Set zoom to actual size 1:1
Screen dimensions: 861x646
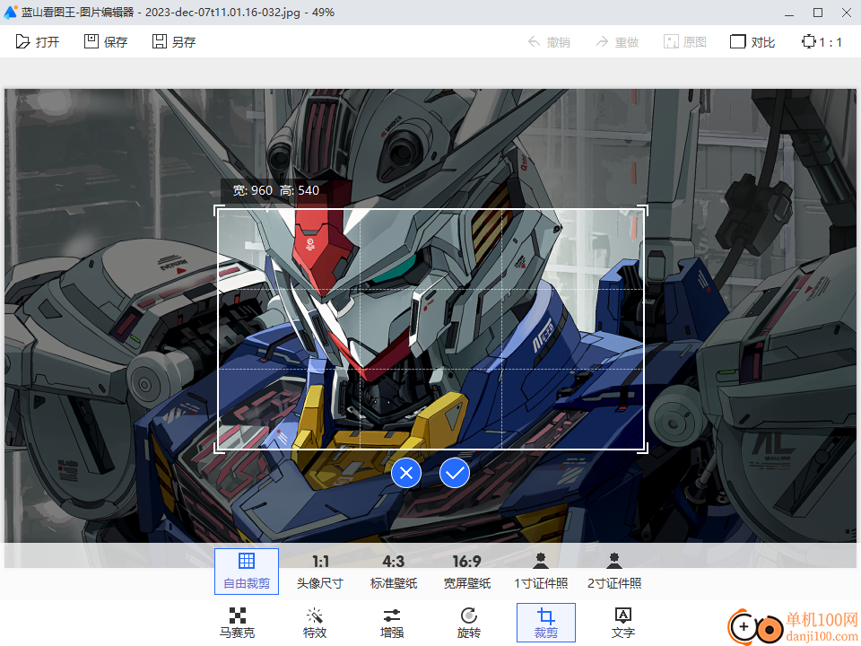pyautogui.click(x=822, y=42)
